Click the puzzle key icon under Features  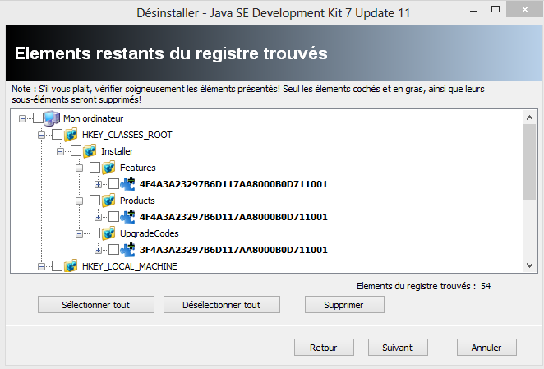tap(127, 184)
